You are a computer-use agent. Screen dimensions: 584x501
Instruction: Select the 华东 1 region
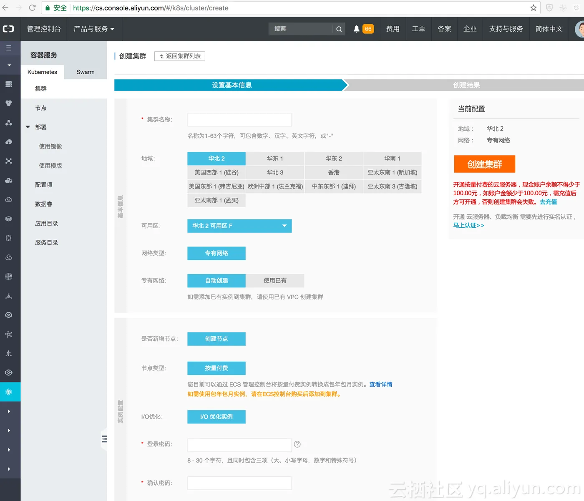click(x=275, y=159)
